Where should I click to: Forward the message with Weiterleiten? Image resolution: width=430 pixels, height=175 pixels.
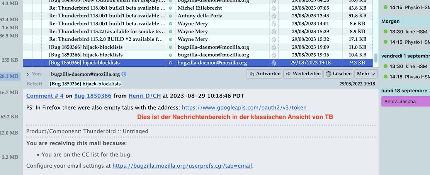point(303,74)
